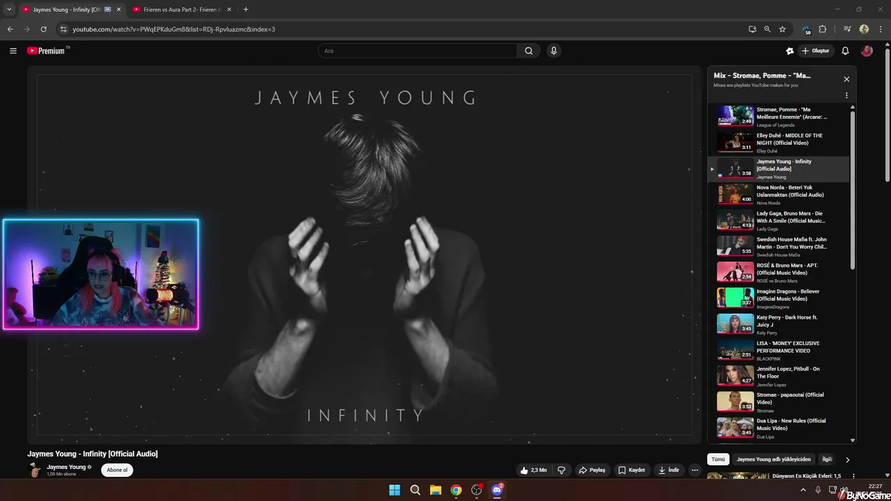The image size is (891, 501).
Task: Open the YouTube notifications bell
Action: [x=845, y=51]
